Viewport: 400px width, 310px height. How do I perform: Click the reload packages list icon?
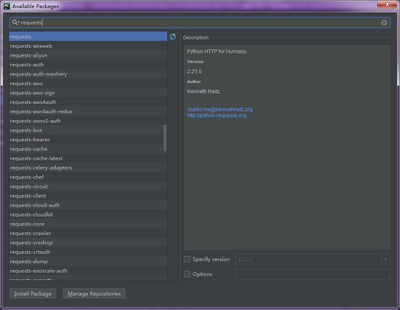click(x=173, y=37)
